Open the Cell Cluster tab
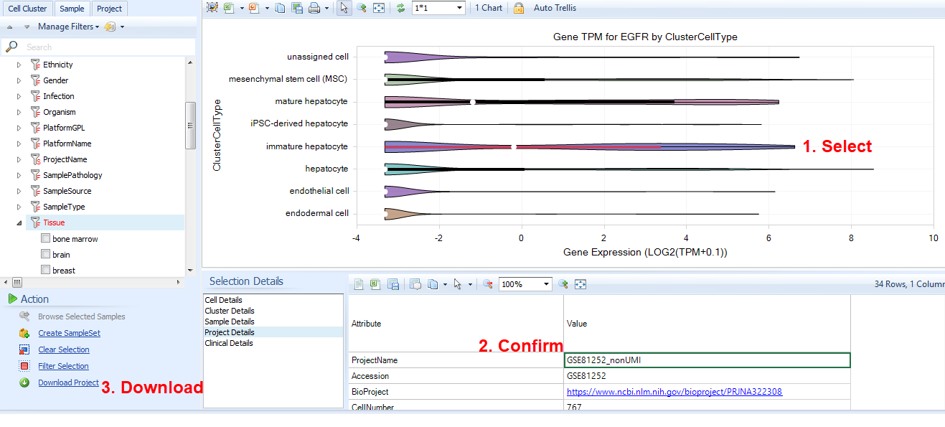Screen dimensions: 945x427 coord(28,9)
